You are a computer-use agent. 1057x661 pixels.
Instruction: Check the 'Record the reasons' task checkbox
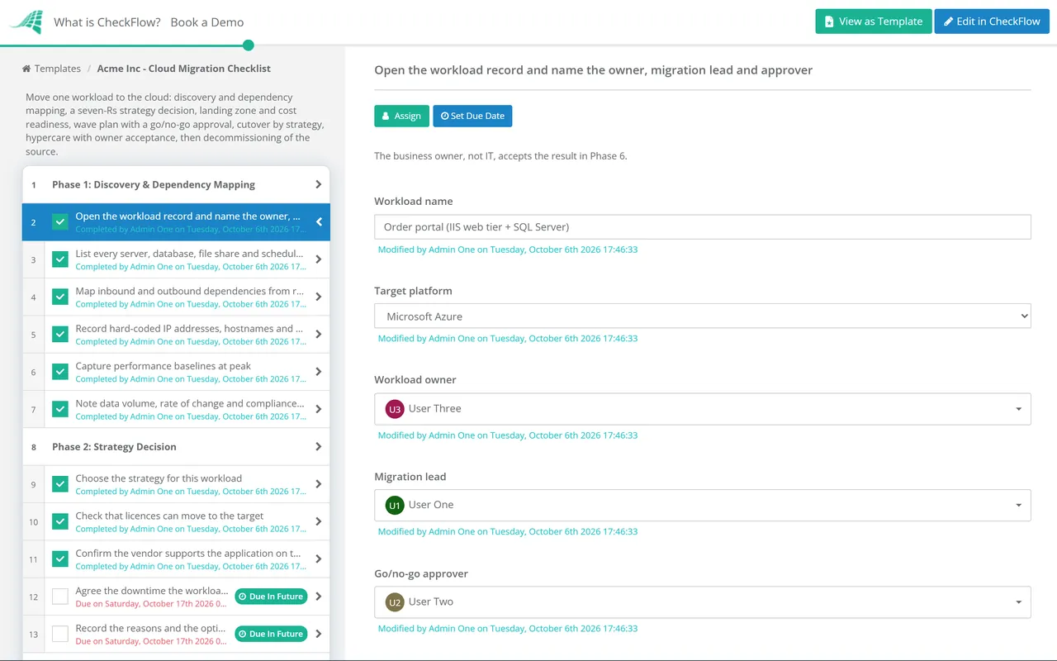pyautogui.click(x=60, y=634)
